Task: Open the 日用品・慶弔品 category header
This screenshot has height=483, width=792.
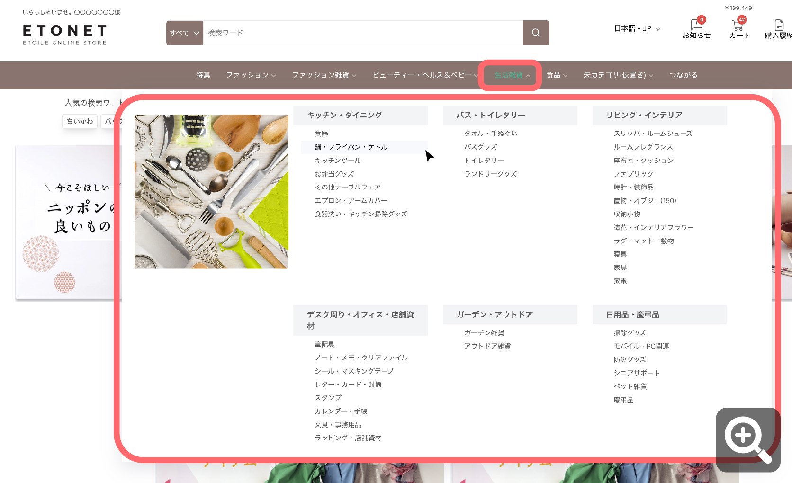Action: click(659, 314)
